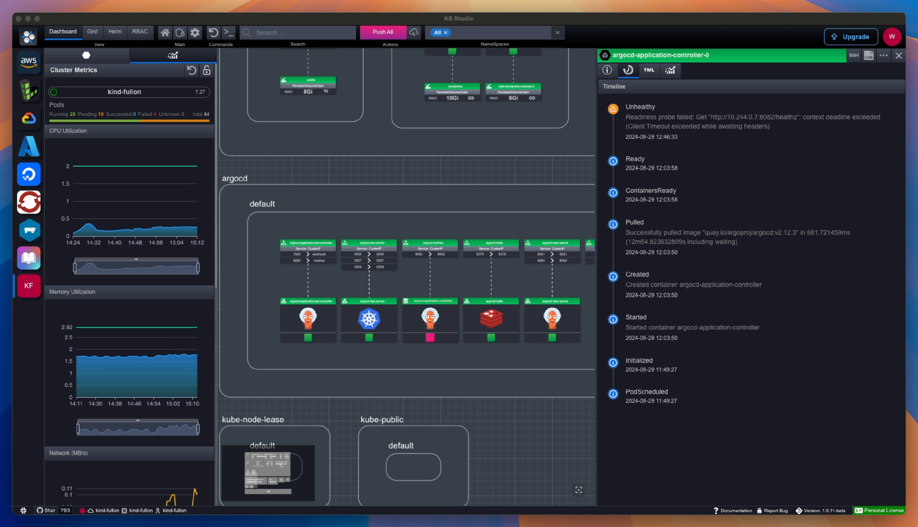This screenshot has width=918, height=527.
Task: Click the GitHub Star button
Action: point(46,510)
